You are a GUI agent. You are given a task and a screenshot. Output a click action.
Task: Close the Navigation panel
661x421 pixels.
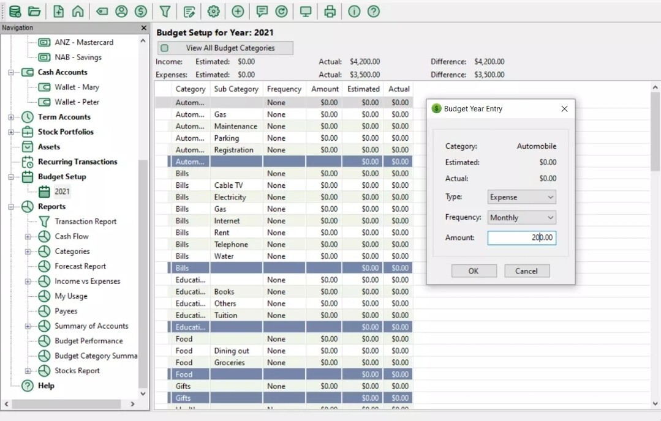(144, 28)
